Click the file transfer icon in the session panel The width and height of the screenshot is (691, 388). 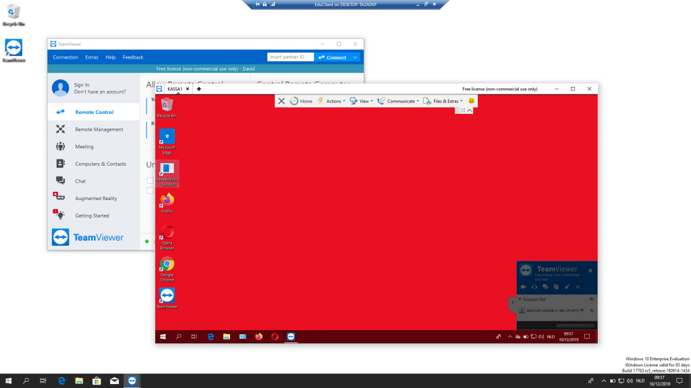click(x=556, y=287)
